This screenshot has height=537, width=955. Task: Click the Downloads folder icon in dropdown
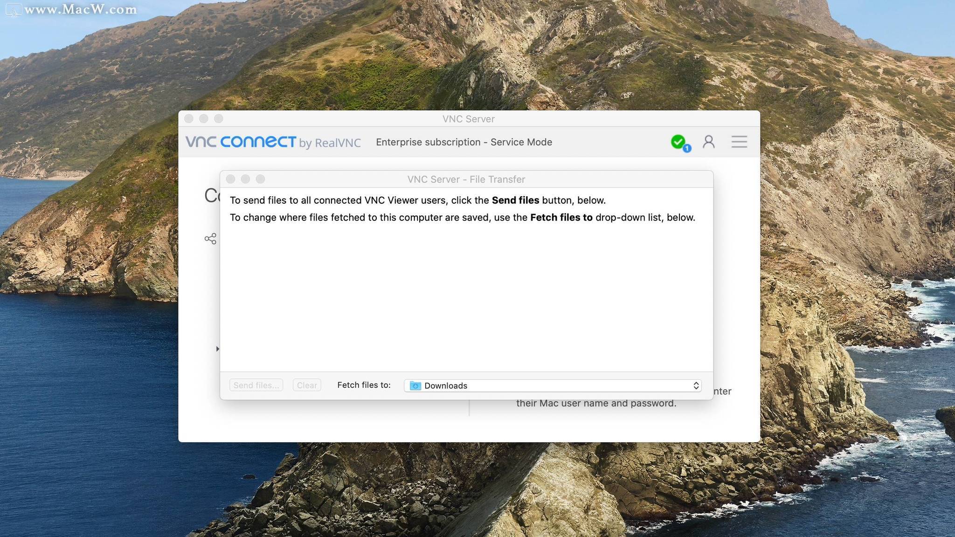(x=415, y=386)
